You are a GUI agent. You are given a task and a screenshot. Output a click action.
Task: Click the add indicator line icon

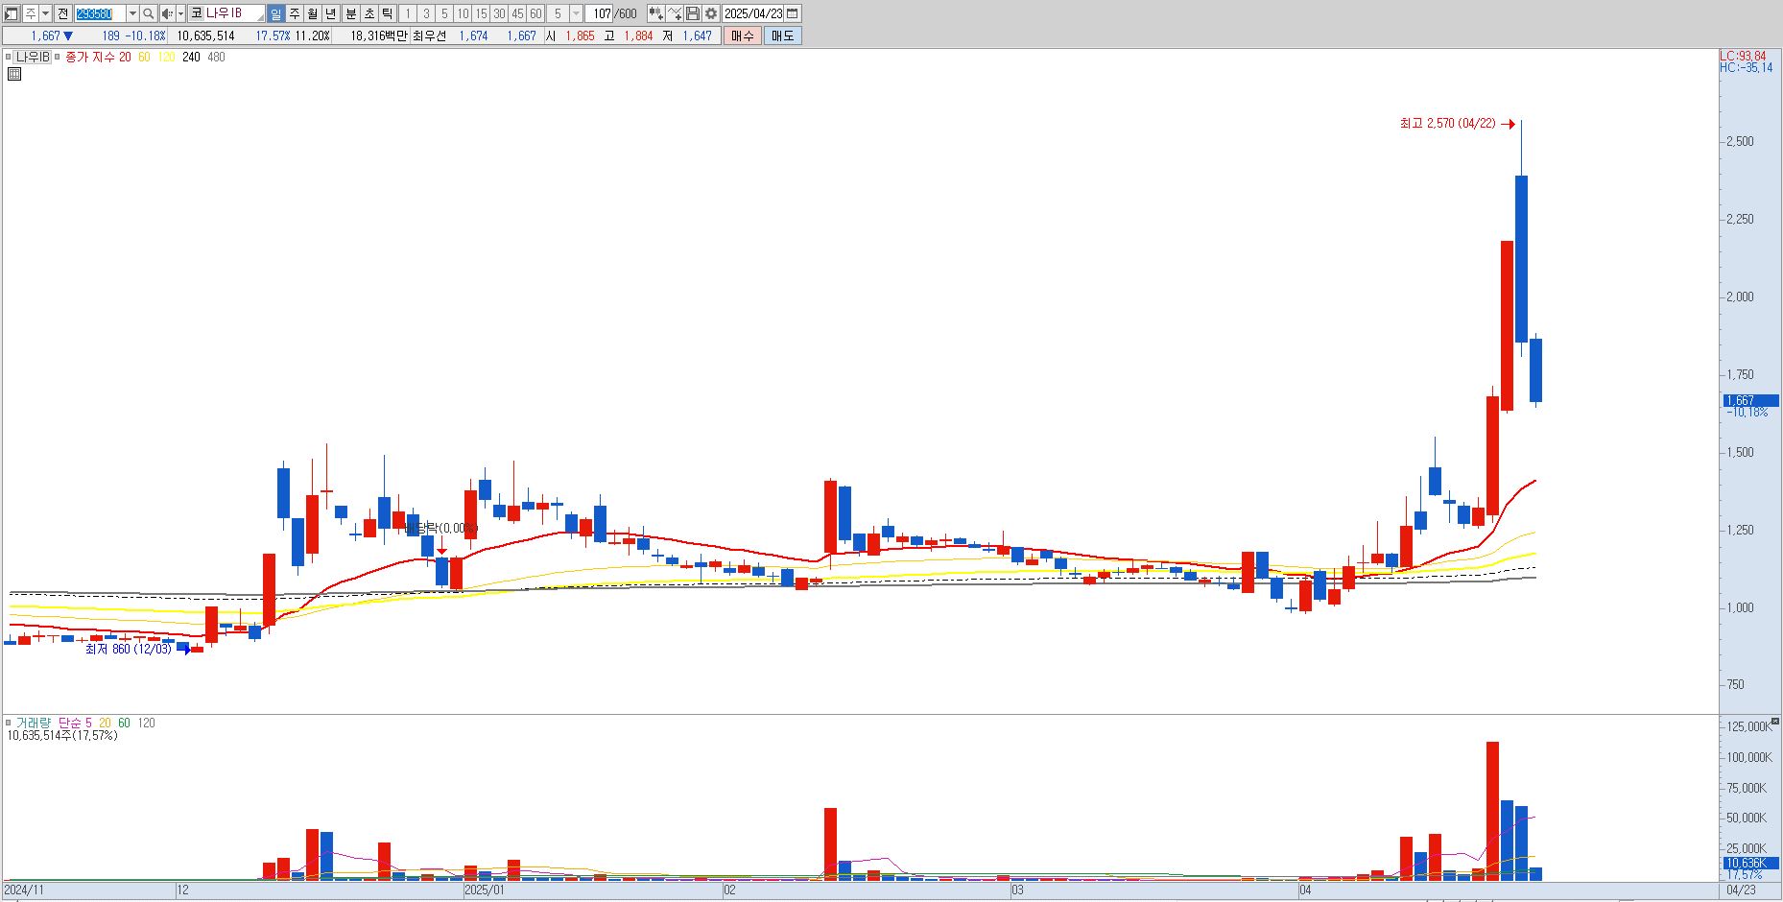(675, 13)
